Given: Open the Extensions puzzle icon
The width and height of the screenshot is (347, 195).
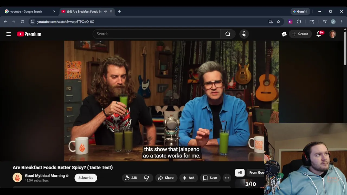Looking at the screenshot, I should [x=299, y=22].
